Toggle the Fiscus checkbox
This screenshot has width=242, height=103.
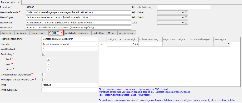tap(48, 69)
